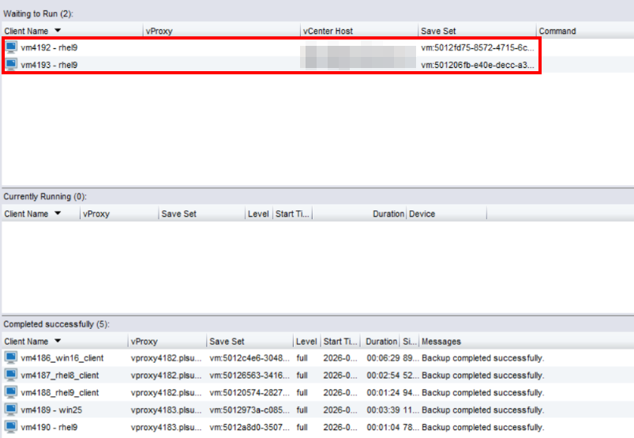This screenshot has height=438, width=634.
Task: Click the Completed successfully (5) section title
Action: coord(56,324)
